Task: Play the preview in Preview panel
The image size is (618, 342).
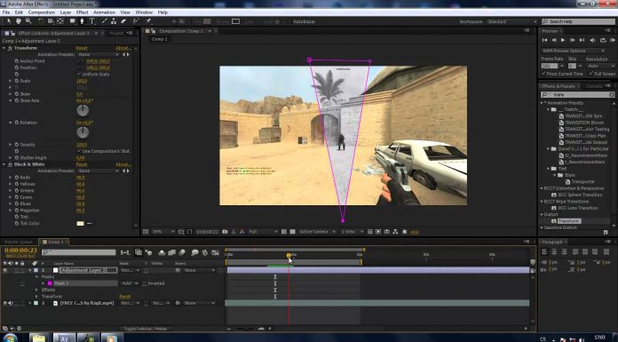Action: [563, 40]
